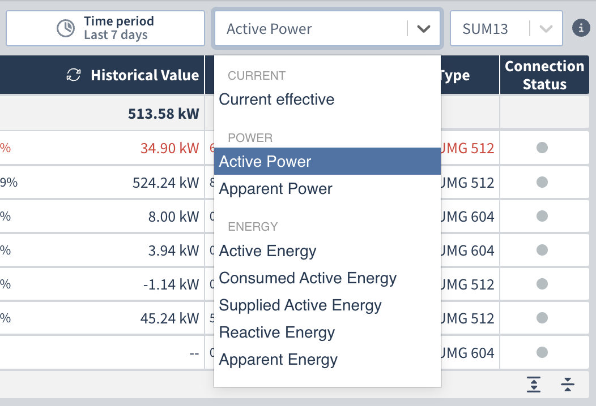Screen dimensions: 596x406
Task: Open the SUM13 dropdown chevron
Action: coord(546,29)
